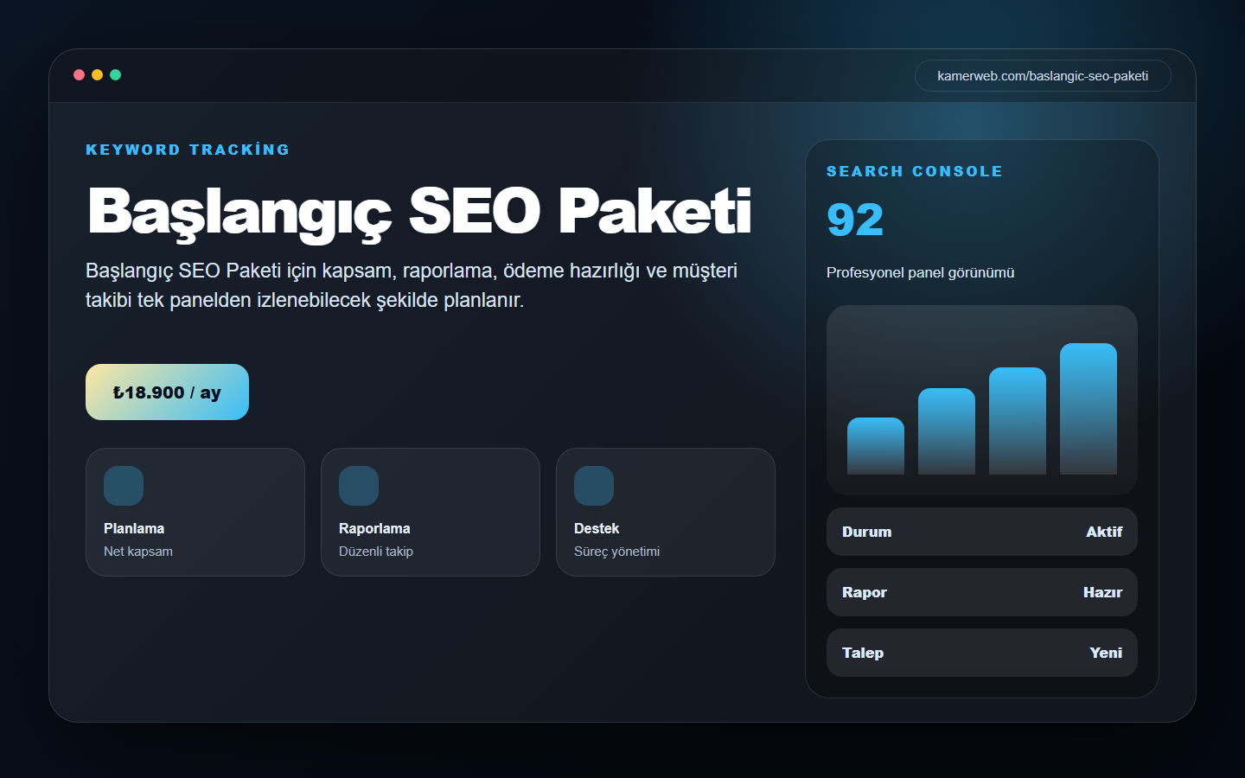Click the 'Yeni' request value
The width and height of the screenshot is (1245, 778).
[1106, 653]
